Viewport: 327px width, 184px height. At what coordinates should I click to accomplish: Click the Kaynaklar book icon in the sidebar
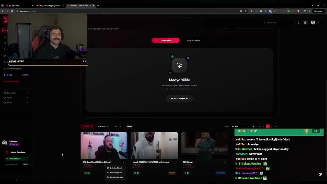pyautogui.click(x=5, y=93)
